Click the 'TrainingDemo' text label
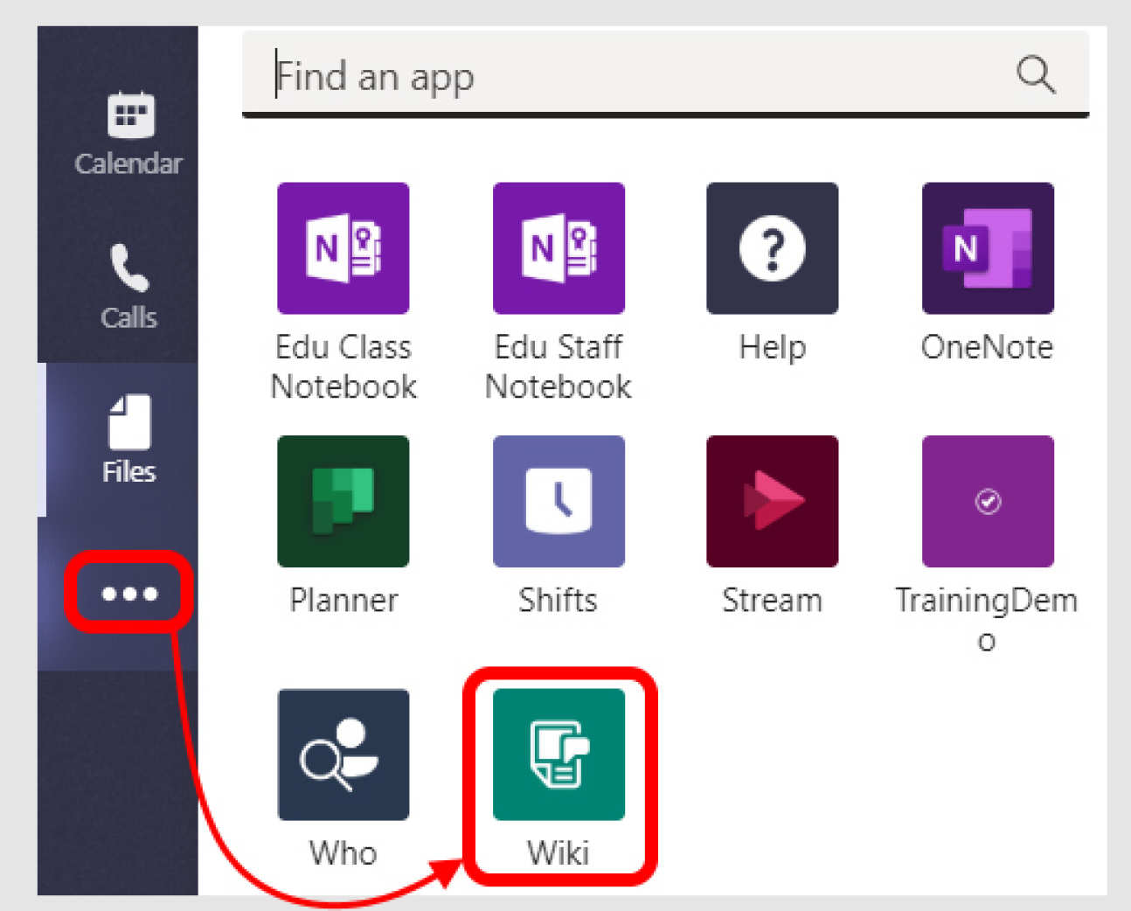The height and width of the screenshot is (911, 1131). click(987, 619)
